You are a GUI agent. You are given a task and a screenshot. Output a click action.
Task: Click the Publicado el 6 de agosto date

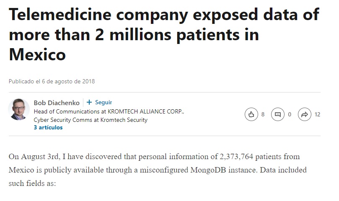click(x=52, y=82)
